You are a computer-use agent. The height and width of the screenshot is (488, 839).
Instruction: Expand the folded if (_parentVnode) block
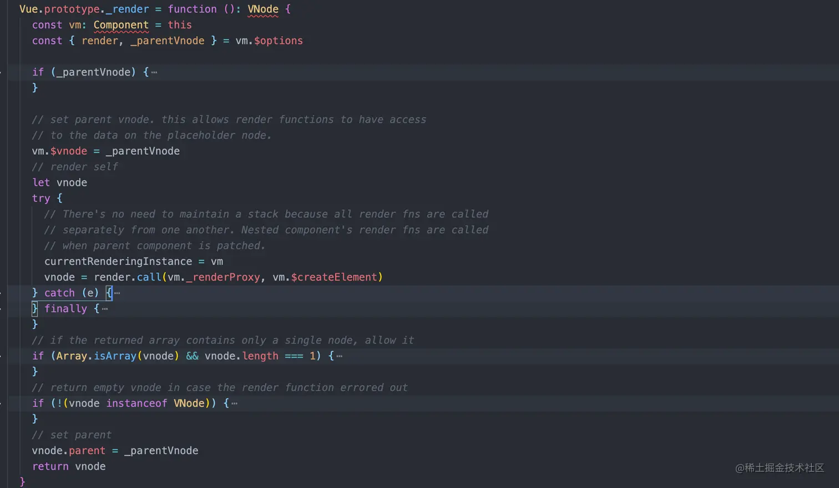pyautogui.click(x=154, y=72)
